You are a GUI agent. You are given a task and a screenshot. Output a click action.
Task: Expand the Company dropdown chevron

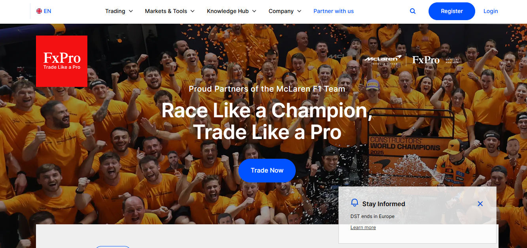tap(299, 11)
